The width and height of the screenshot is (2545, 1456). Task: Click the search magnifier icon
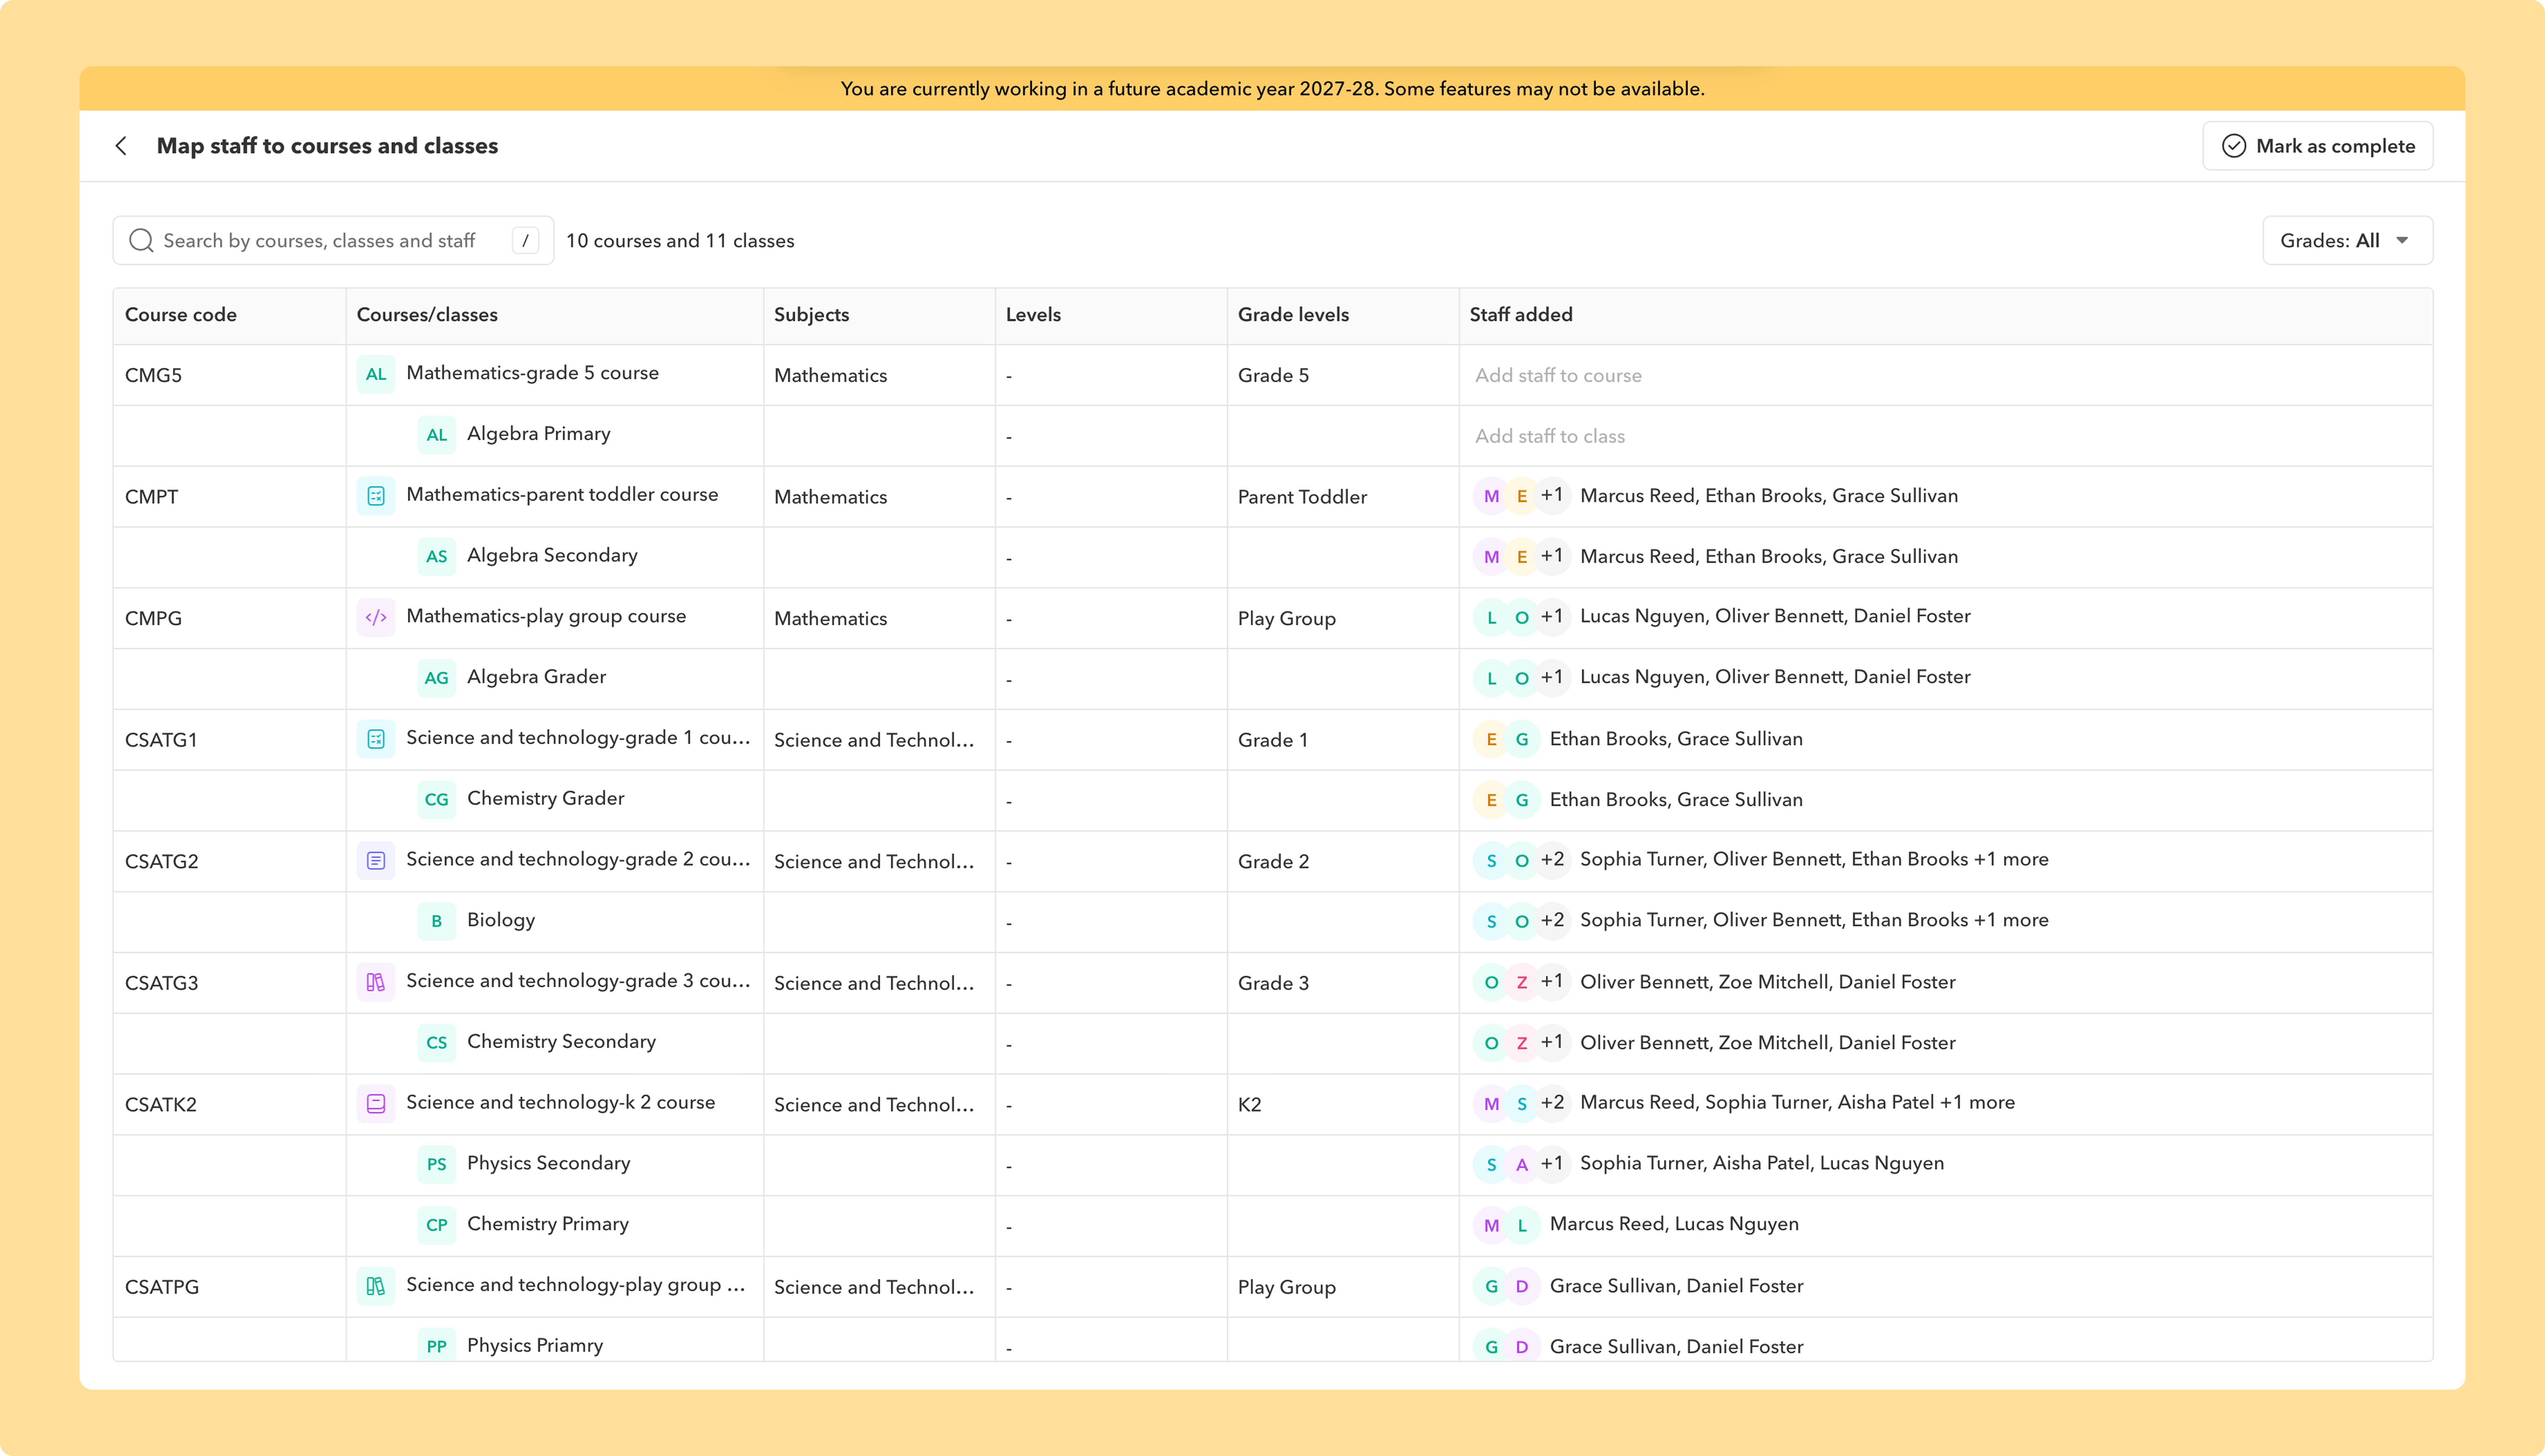point(141,241)
